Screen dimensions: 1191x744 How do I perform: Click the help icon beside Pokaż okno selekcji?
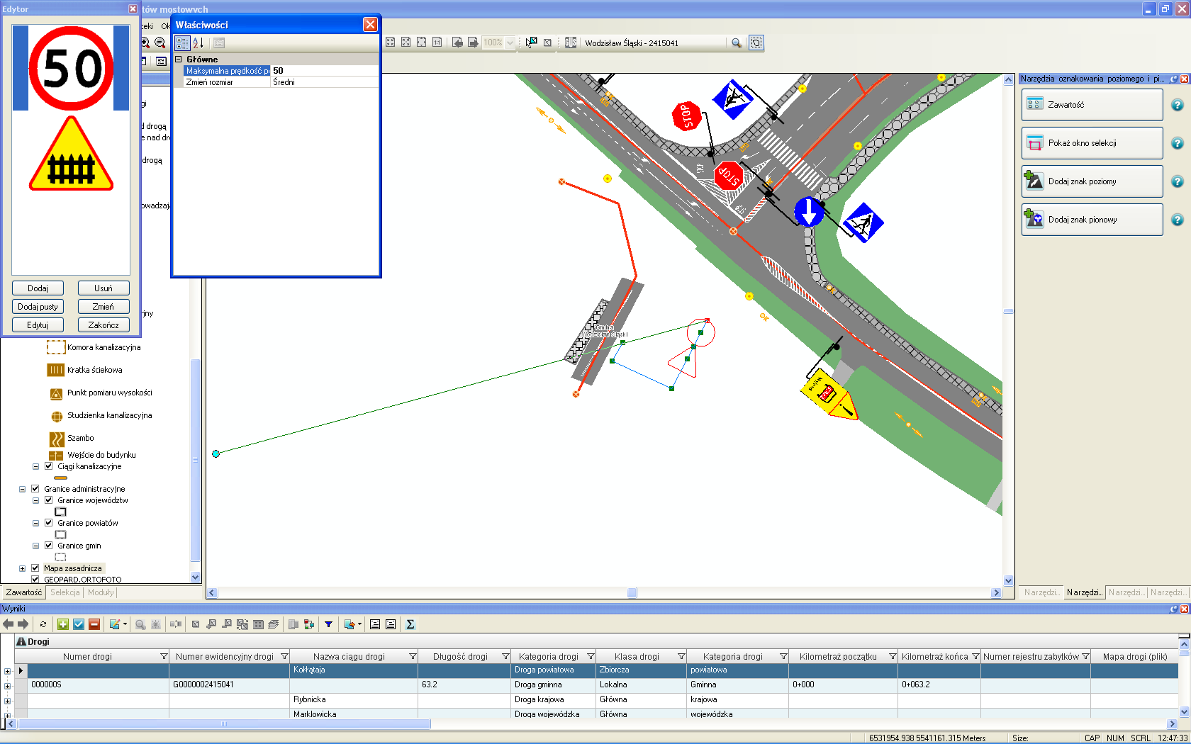point(1178,143)
